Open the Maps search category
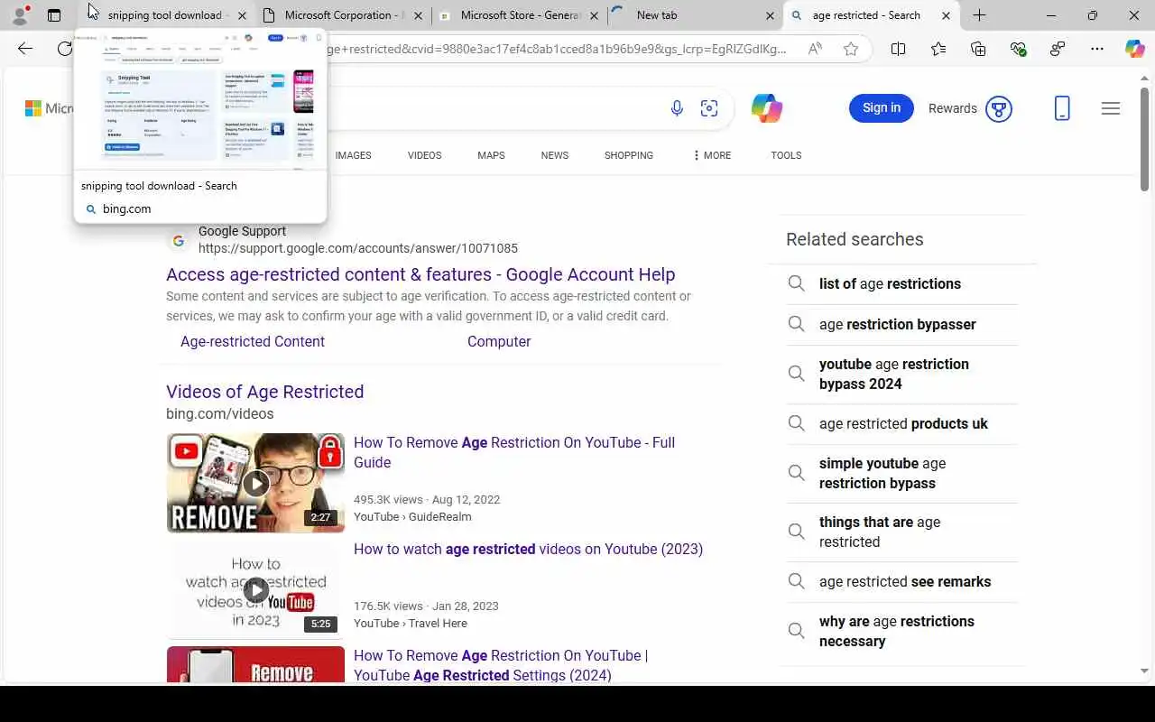1155x722 pixels. (x=491, y=155)
